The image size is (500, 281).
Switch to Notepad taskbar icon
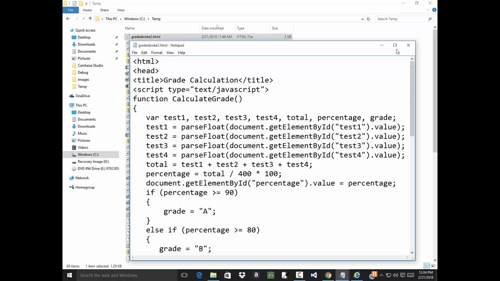tap(342, 275)
